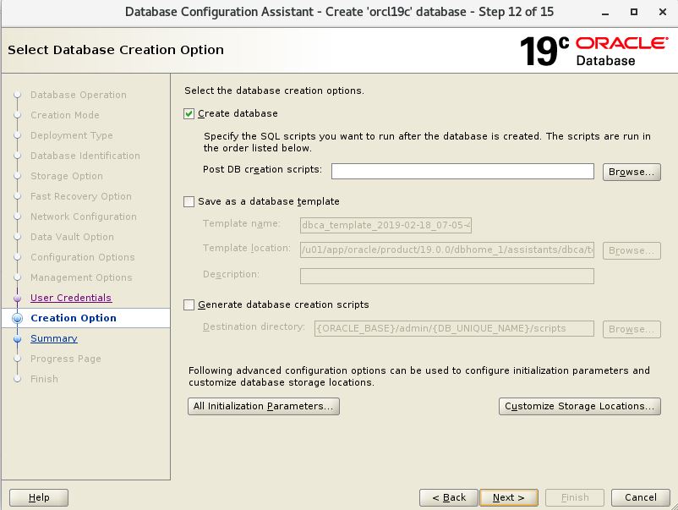Click the template Description field
The height and width of the screenshot is (510, 678).
click(446, 276)
